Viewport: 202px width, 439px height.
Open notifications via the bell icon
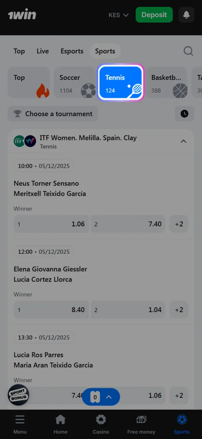pos(186,15)
